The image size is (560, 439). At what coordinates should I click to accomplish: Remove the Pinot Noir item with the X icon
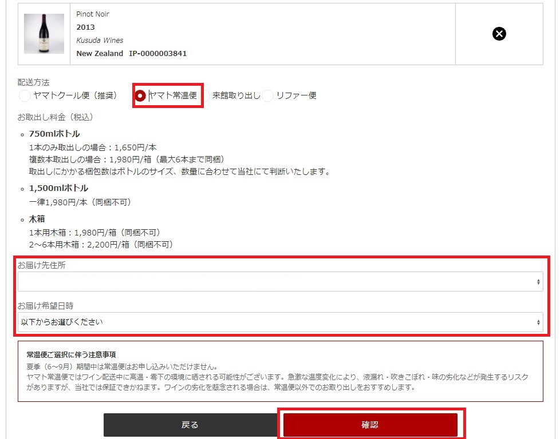coord(499,34)
